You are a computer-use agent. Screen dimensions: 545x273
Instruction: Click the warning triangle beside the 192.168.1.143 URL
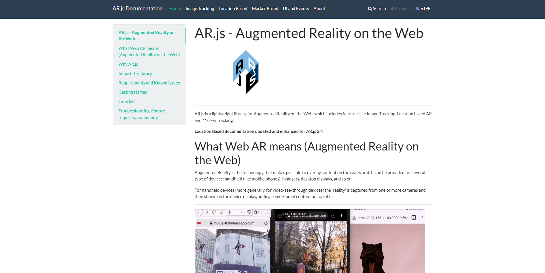pos(354,218)
